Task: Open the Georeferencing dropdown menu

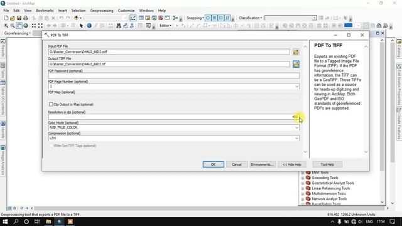Action: (18, 33)
